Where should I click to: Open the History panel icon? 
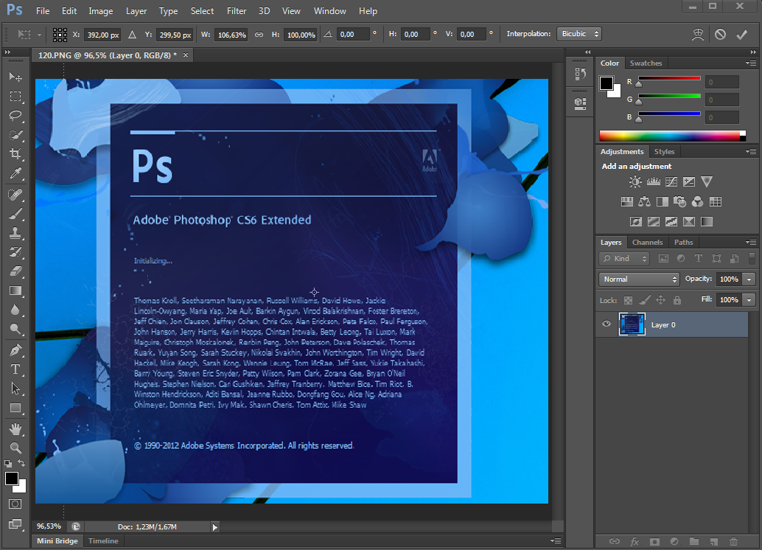click(580, 74)
